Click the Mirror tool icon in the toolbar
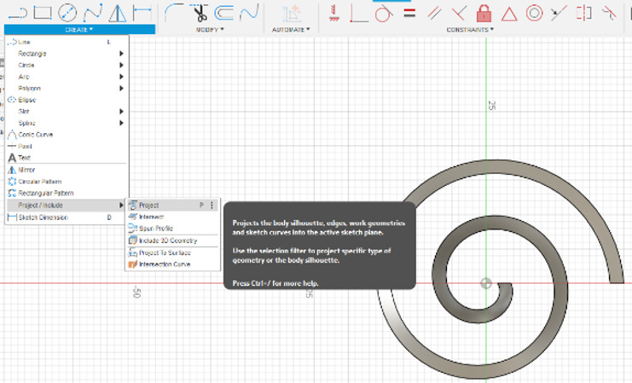This screenshot has width=632, height=383. (x=118, y=13)
